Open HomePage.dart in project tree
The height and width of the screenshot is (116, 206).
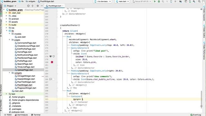(24, 52)
